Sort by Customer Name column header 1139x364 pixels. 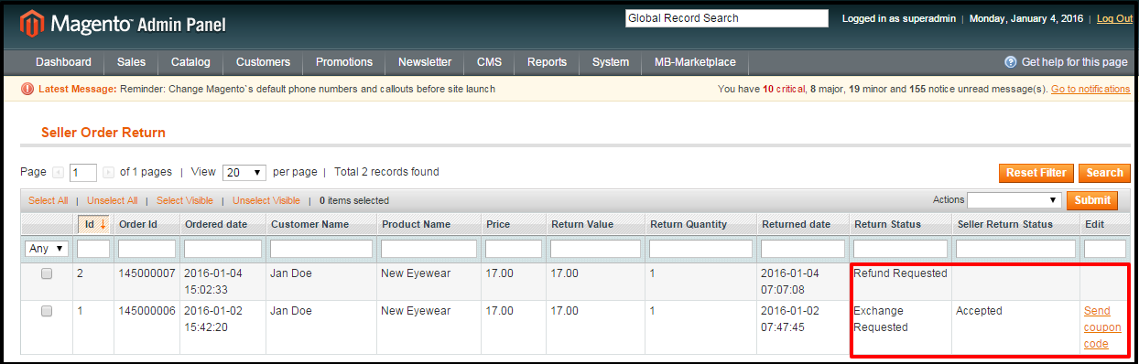click(x=310, y=224)
